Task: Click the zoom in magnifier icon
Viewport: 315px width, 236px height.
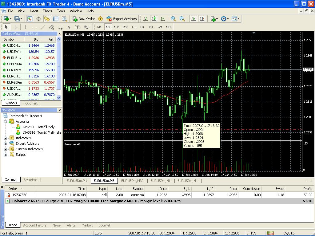Action: pos(173,19)
